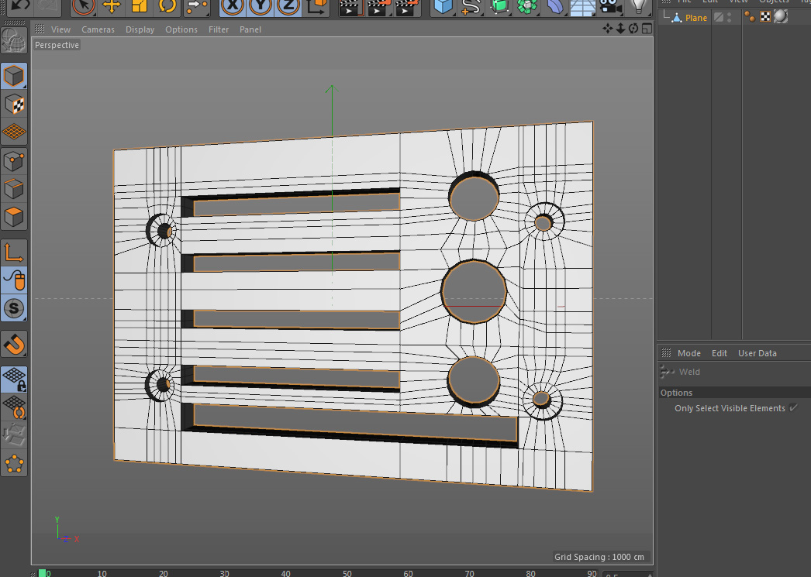Enable Edges mode in left toolbar

[x=14, y=188]
